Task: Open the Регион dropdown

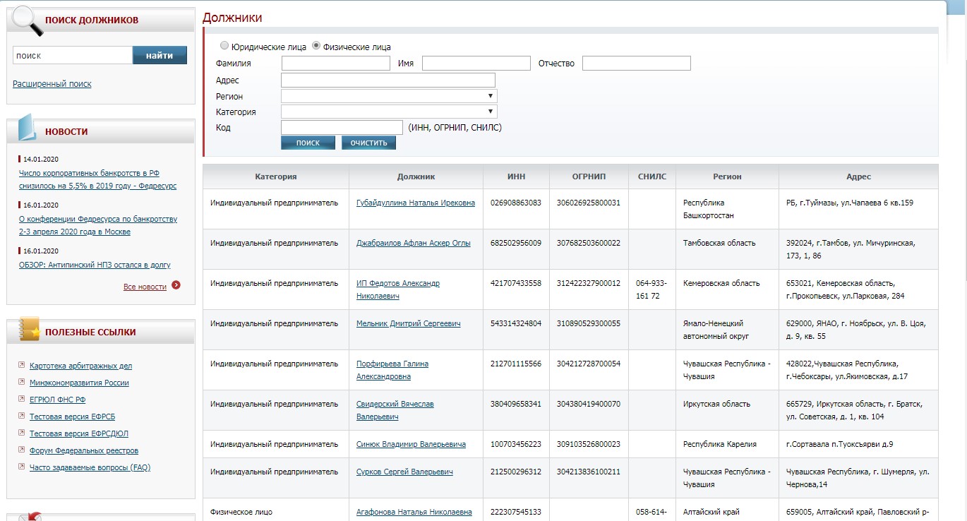Action: pos(389,96)
